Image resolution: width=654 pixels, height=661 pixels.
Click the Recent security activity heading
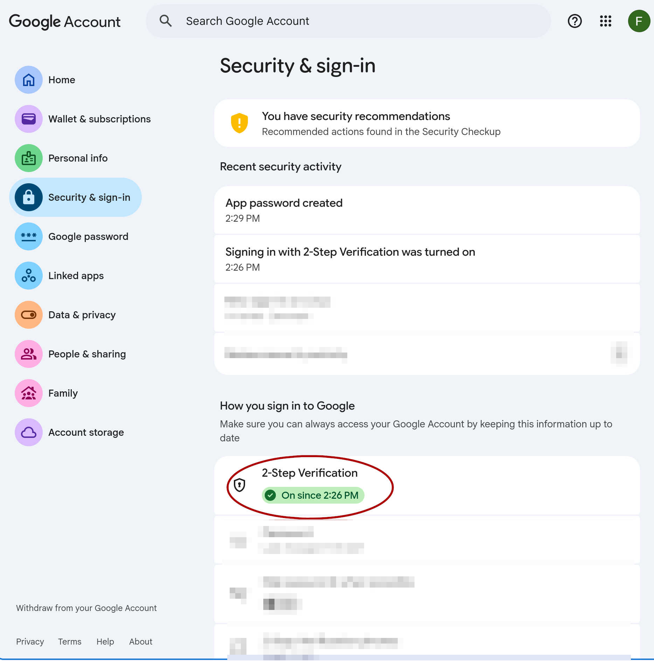280,166
